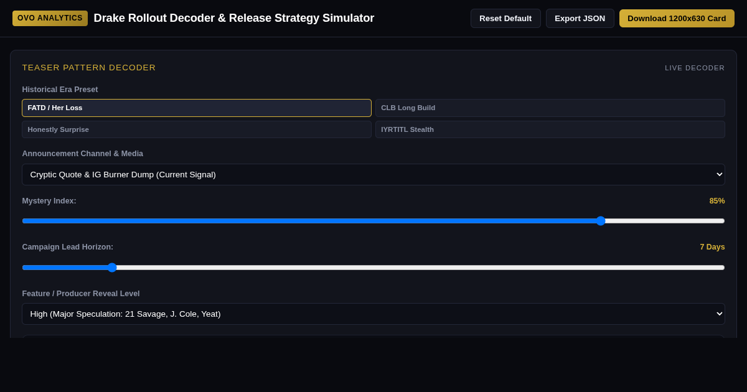747x392 pixels.
Task: Set the Campaign Lead Horizon slider
Action: coord(374,268)
